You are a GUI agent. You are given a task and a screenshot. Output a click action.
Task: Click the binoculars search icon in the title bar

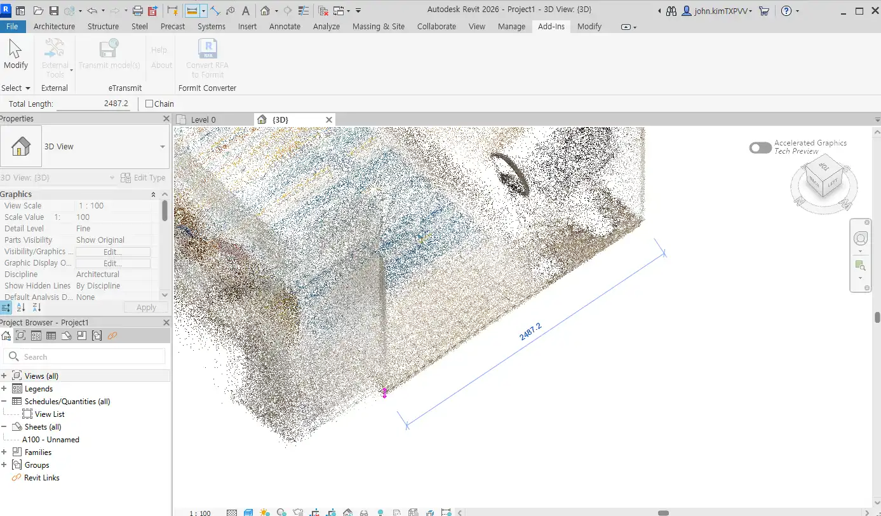point(671,11)
